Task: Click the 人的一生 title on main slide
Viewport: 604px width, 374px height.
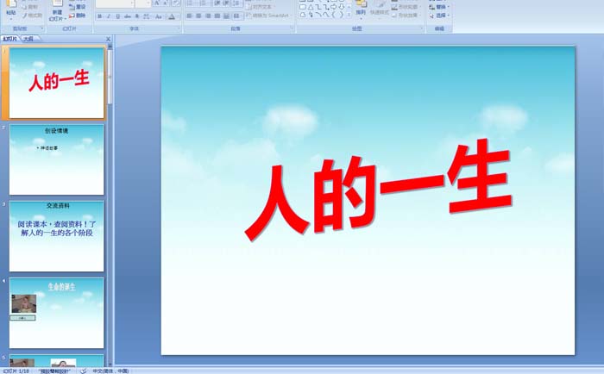Action: click(379, 190)
